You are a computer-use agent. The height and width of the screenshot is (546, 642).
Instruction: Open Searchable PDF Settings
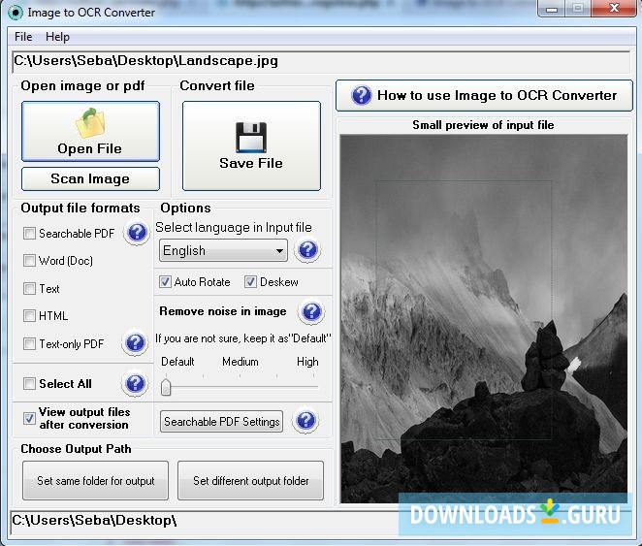pyautogui.click(x=221, y=422)
